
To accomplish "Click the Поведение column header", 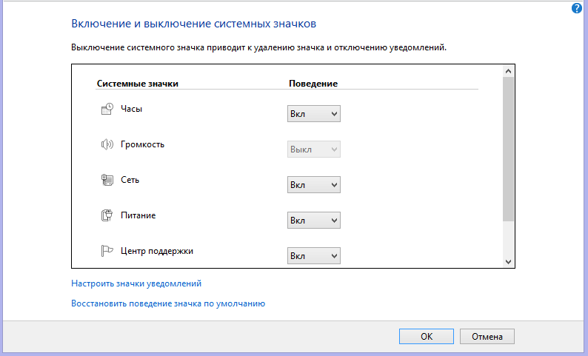I will click(x=313, y=84).
